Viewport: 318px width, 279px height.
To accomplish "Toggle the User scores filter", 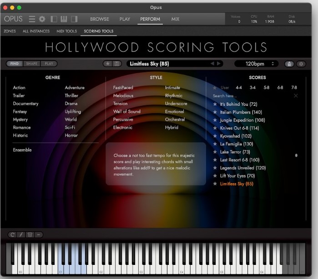I will [225, 88].
